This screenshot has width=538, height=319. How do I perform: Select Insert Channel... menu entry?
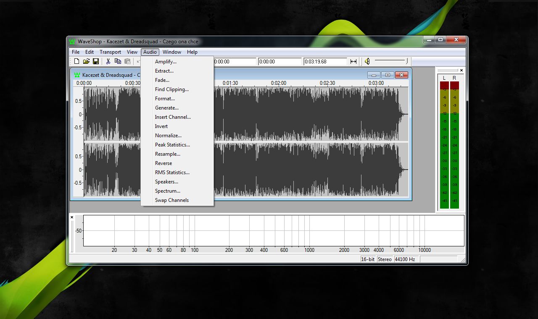pyautogui.click(x=177, y=117)
